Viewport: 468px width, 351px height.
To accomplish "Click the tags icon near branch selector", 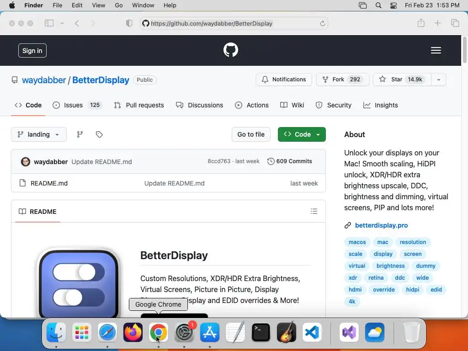I will coord(99,135).
